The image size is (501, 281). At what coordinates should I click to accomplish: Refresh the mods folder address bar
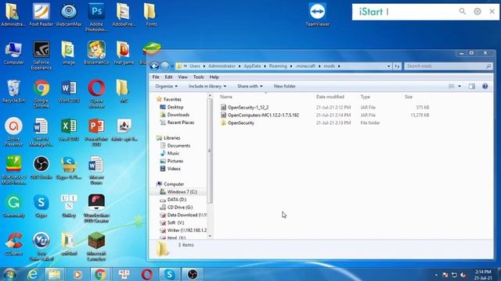pos(397,66)
